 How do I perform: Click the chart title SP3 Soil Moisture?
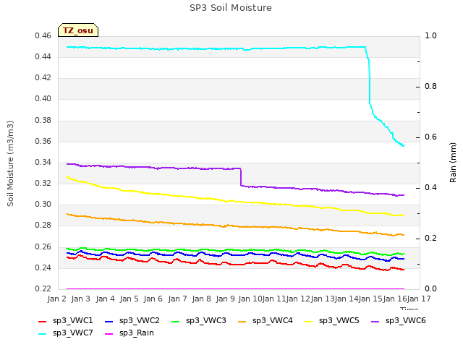[231, 8]
